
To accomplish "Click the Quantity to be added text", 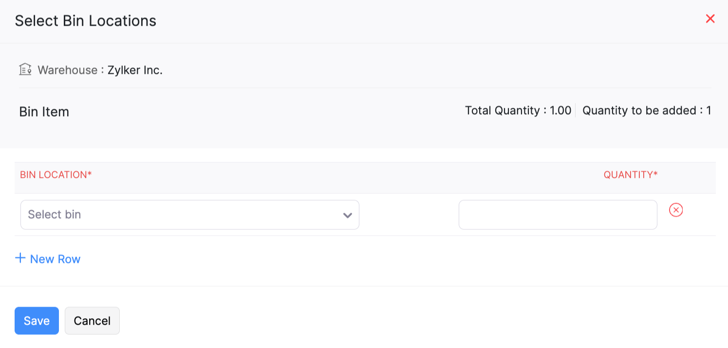I will click(x=646, y=110).
